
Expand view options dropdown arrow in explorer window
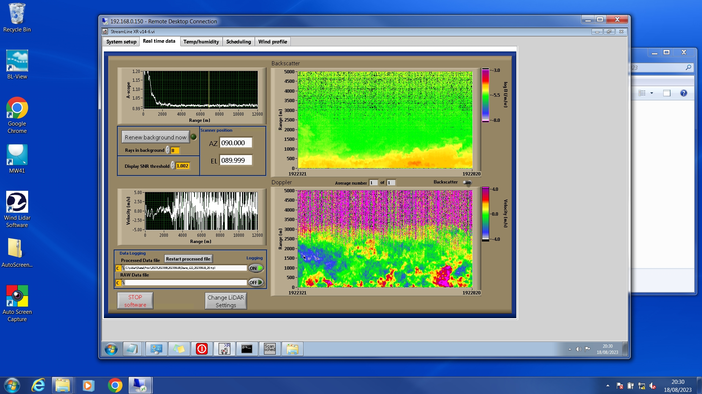(652, 93)
